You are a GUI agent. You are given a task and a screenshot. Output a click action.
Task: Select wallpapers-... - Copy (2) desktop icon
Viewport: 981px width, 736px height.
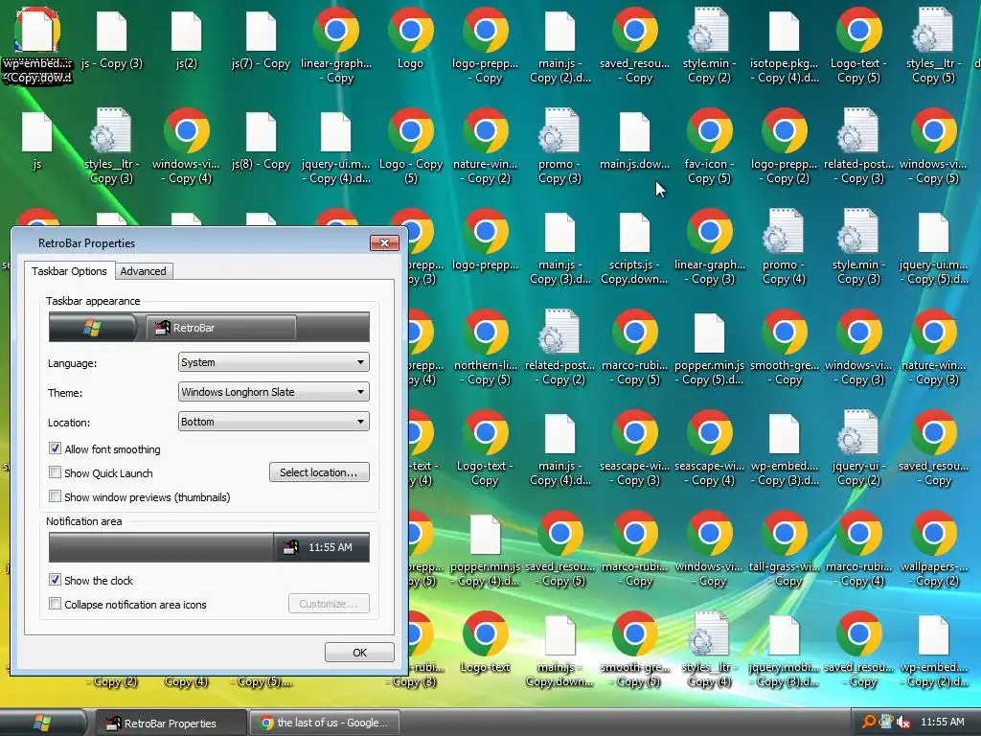point(933,549)
